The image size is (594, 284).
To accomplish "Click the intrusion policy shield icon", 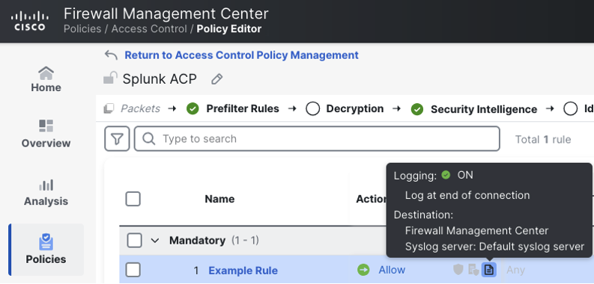I will pyautogui.click(x=458, y=270).
